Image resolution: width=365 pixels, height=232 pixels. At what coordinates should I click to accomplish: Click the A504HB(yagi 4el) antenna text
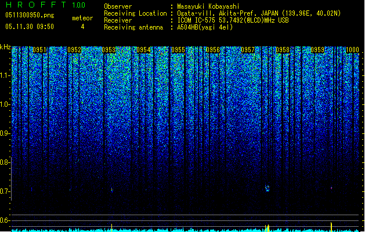point(205,27)
